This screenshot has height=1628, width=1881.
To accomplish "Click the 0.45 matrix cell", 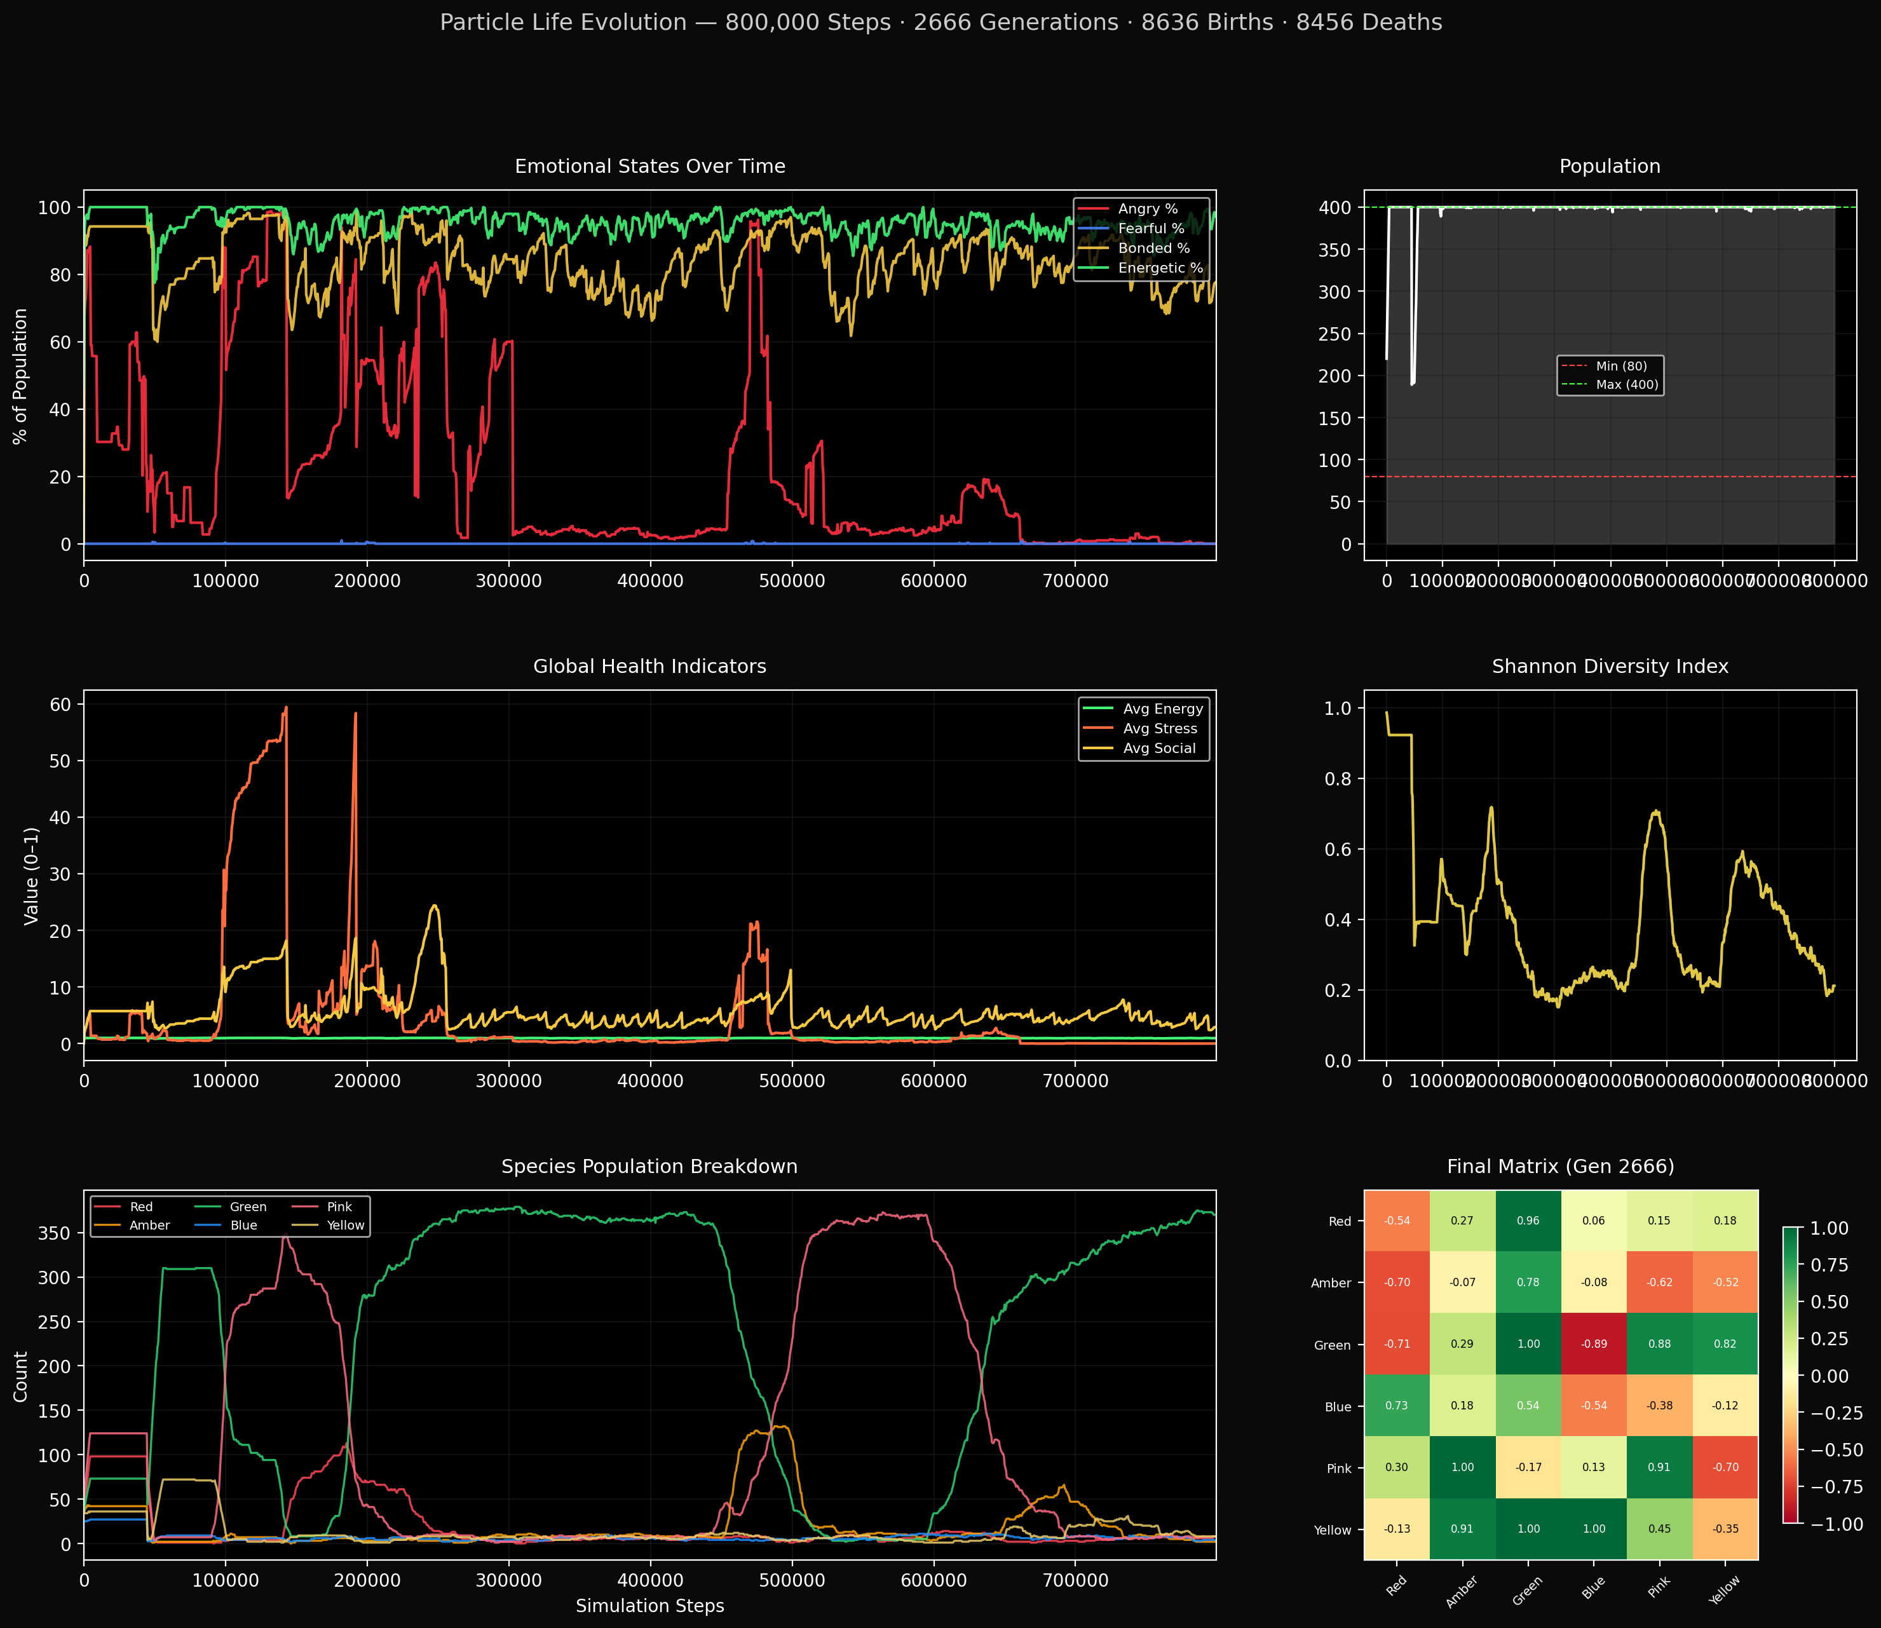I will 1659,1529.
